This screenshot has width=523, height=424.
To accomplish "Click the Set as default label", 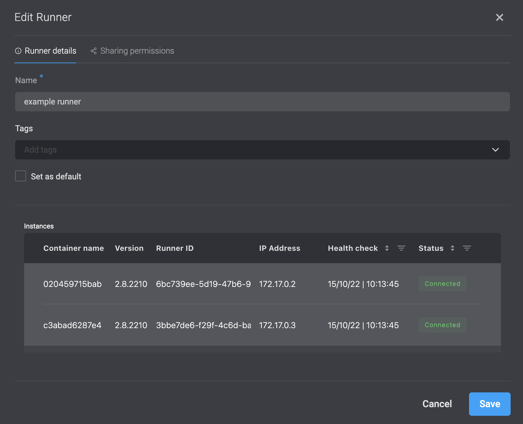I will [x=56, y=176].
